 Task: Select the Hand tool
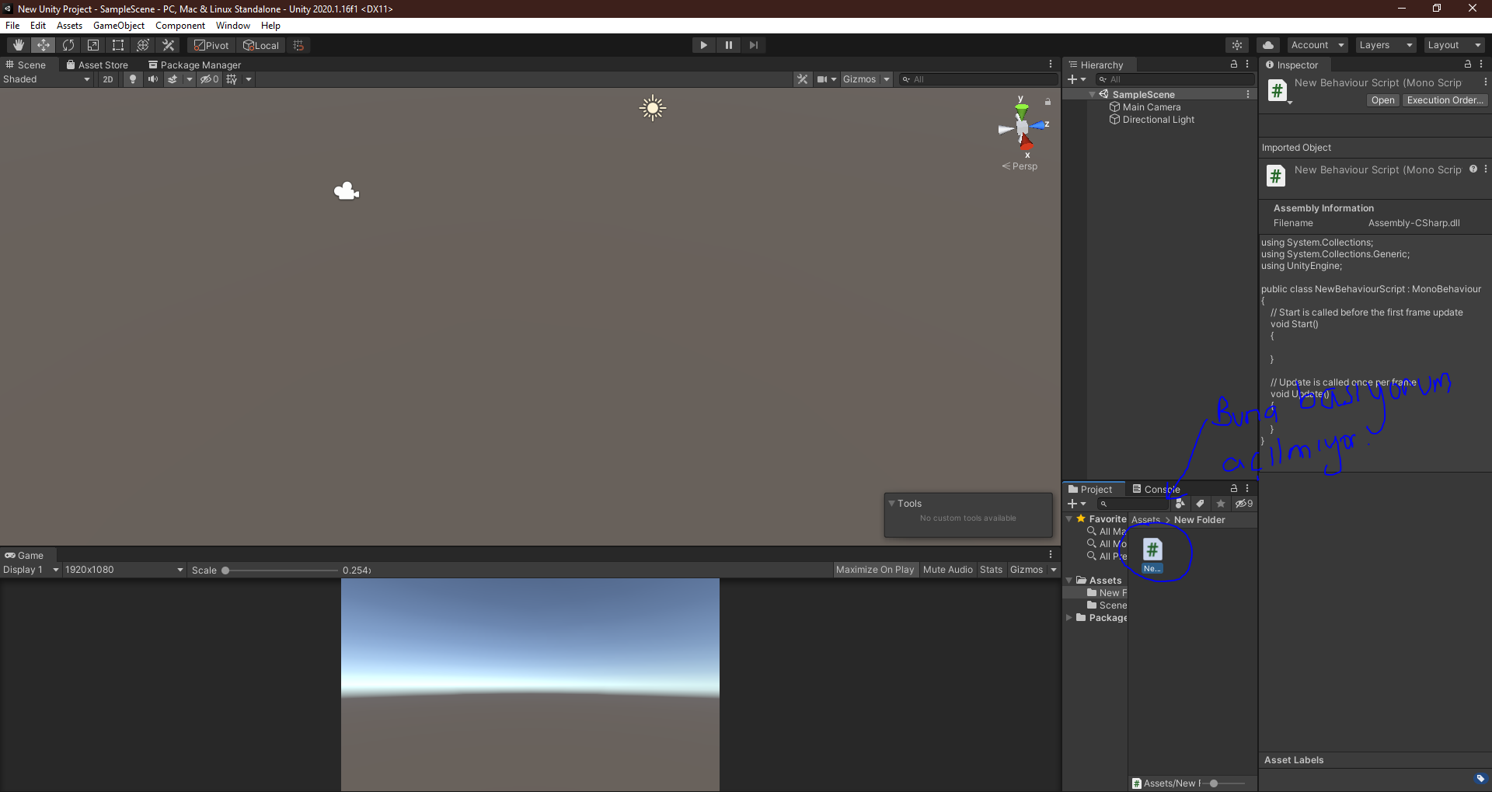pos(19,45)
